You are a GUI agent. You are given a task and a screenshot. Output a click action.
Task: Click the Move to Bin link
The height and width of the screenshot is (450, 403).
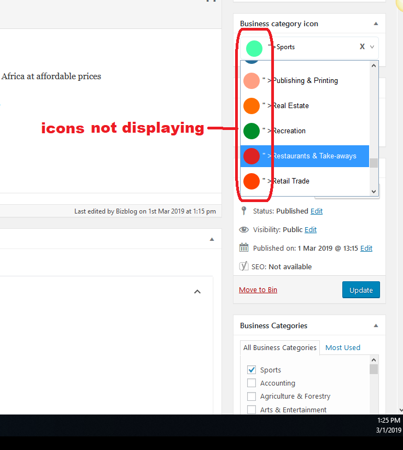coord(258,290)
